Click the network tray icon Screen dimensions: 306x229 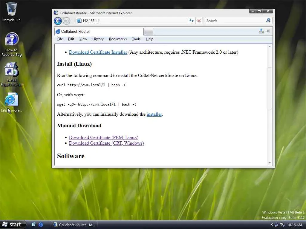click(276, 225)
